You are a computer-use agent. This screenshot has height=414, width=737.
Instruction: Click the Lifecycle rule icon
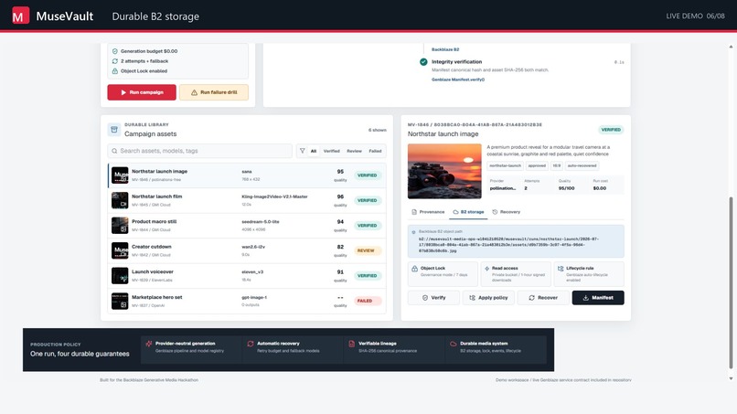(x=561, y=269)
